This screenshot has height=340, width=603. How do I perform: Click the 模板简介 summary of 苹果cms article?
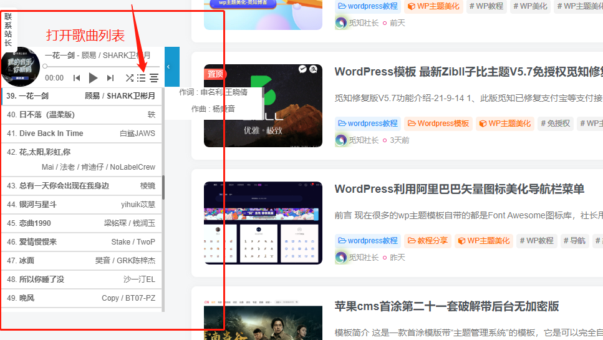[x=468, y=333]
